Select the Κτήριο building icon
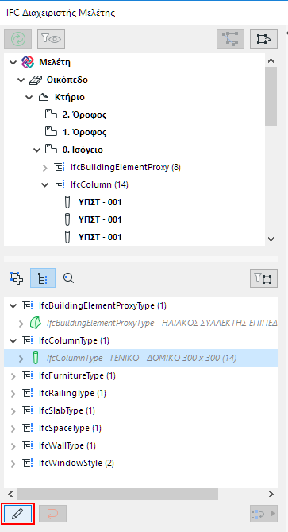 tap(44, 98)
